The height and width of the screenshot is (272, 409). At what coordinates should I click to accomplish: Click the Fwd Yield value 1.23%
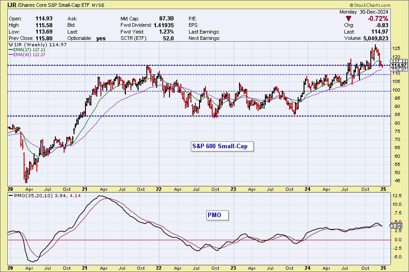point(166,32)
